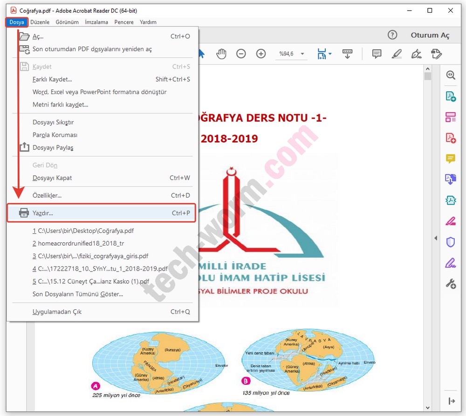Open the More Tools wrench icon
The width and height of the screenshot is (466, 416).
tap(451, 283)
